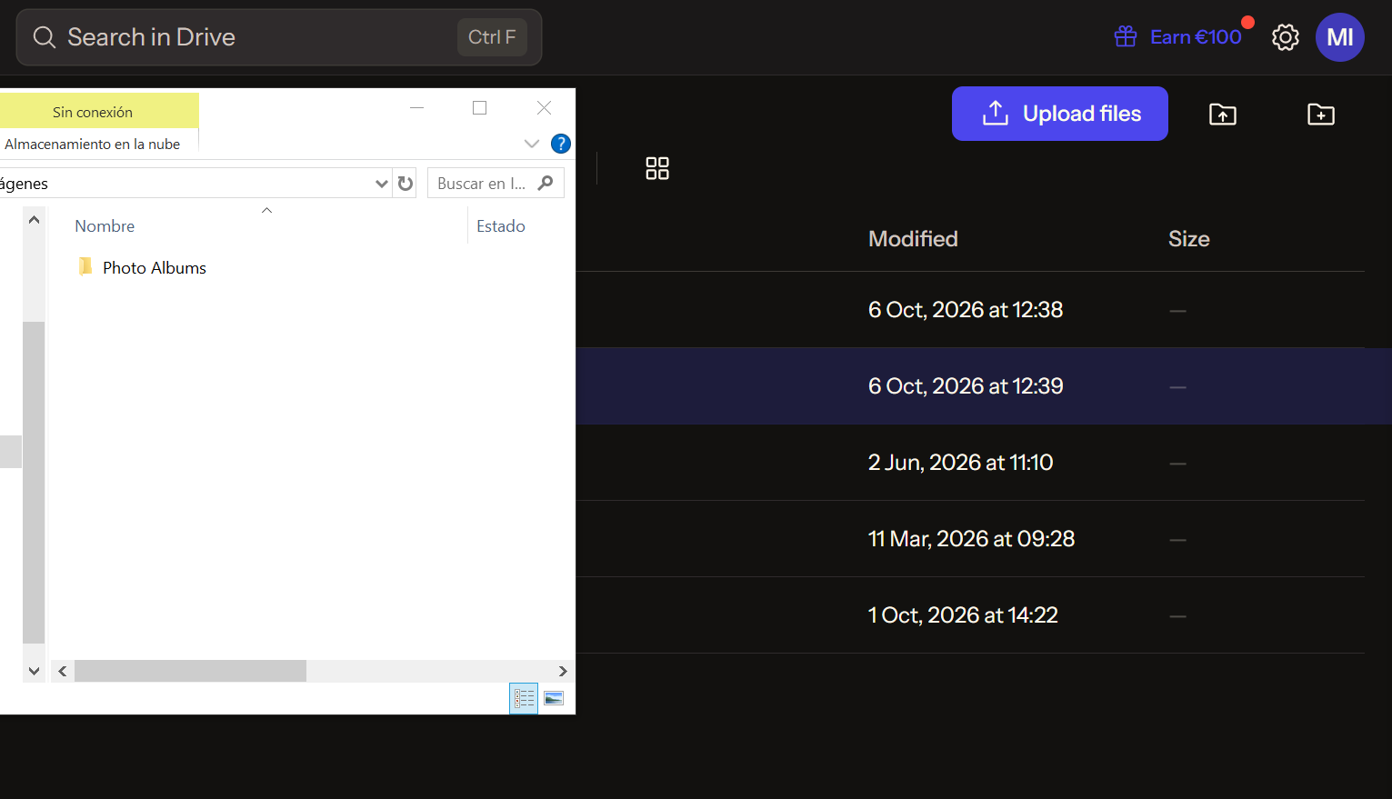Click the scroll up arrow in Explorer pane
Viewport: 1392px width, 799px height.
(34, 219)
